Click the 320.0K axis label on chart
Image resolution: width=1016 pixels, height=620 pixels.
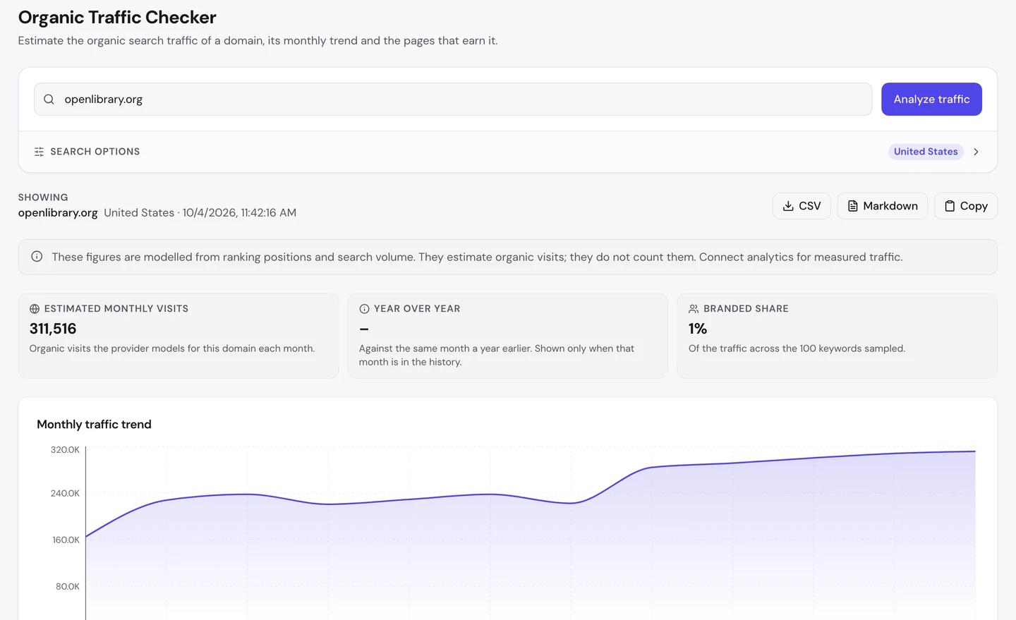coord(65,450)
